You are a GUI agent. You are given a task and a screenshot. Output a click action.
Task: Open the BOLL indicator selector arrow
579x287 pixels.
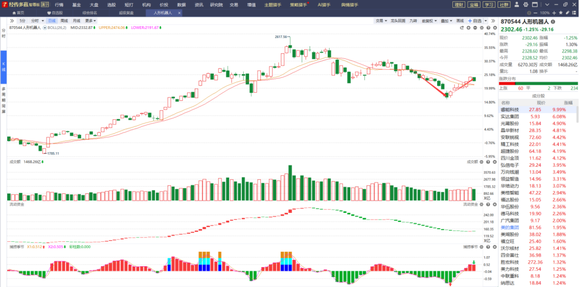click(45, 28)
